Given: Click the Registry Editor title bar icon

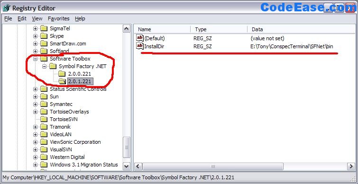Looking at the screenshot, I should [x=6, y=8].
